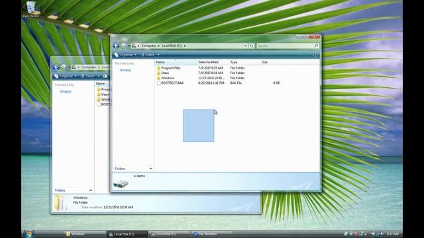Click the volume icon in system tray
The width and height of the screenshot is (424, 238).
click(382, 234)
